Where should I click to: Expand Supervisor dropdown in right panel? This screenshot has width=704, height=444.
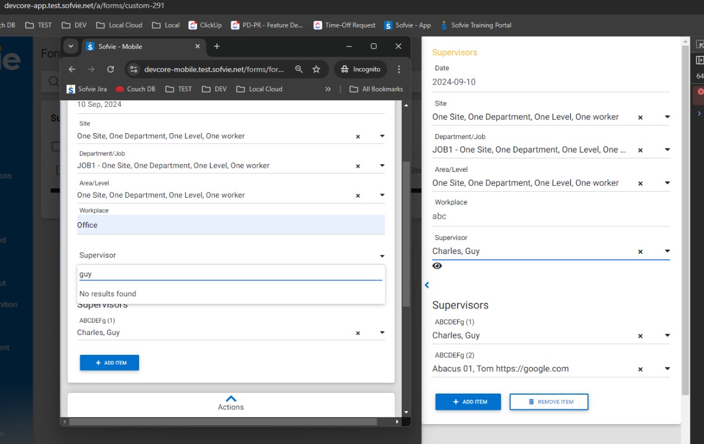(667, 251)
